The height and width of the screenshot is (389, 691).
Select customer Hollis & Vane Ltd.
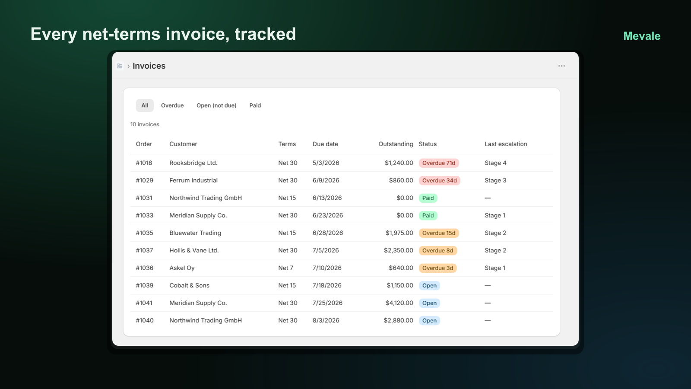pos(194,250)
